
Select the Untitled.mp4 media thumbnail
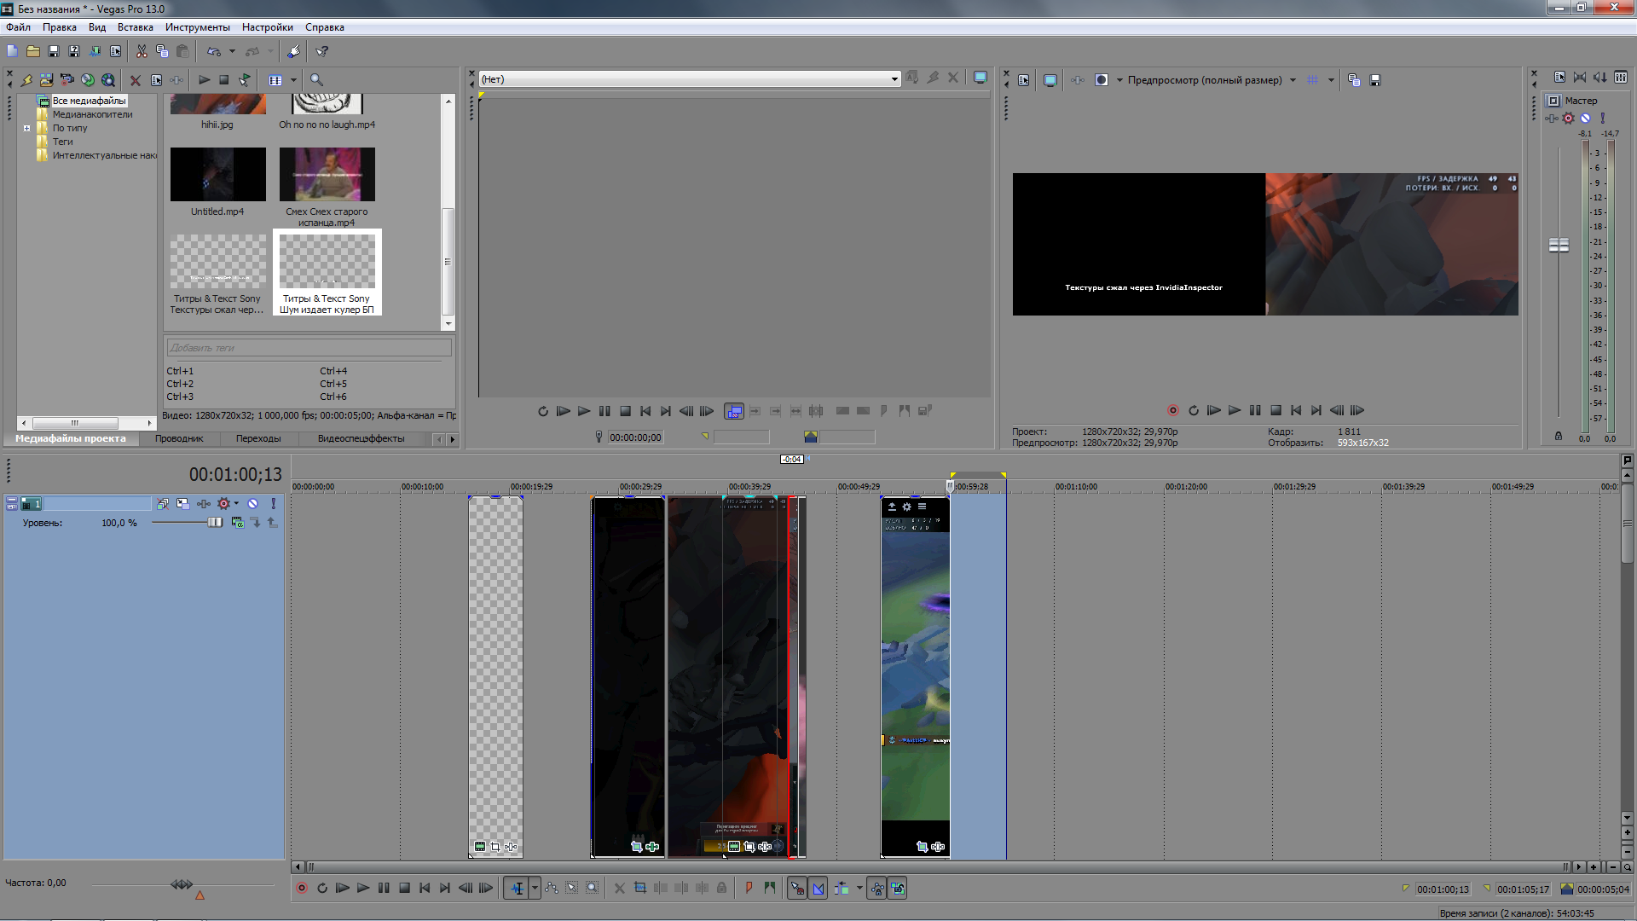(218, 174)
